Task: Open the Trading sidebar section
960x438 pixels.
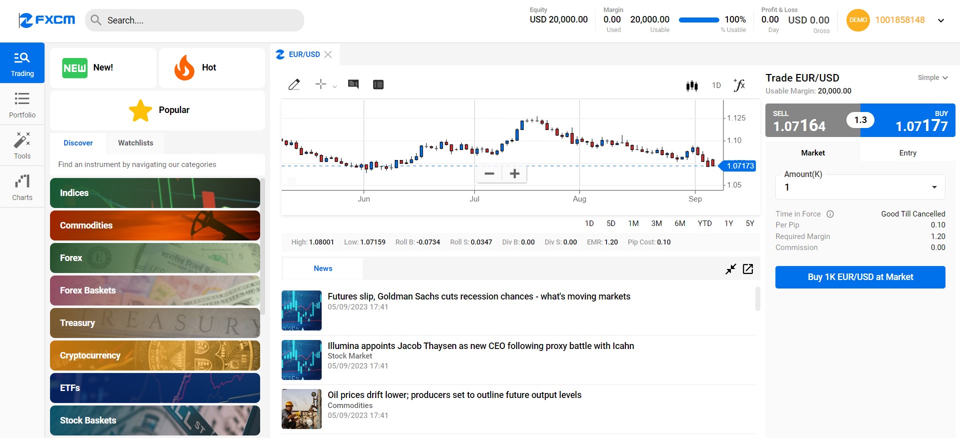Action: point(22,63)
